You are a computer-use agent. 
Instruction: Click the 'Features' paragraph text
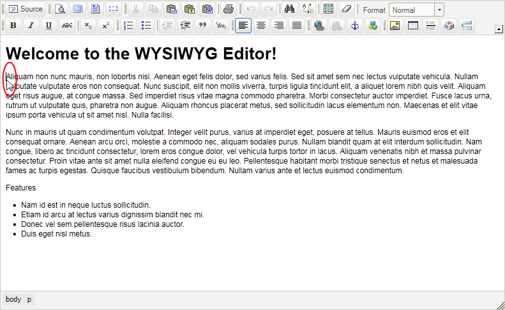pyautogui.click(x=21, y=188)
